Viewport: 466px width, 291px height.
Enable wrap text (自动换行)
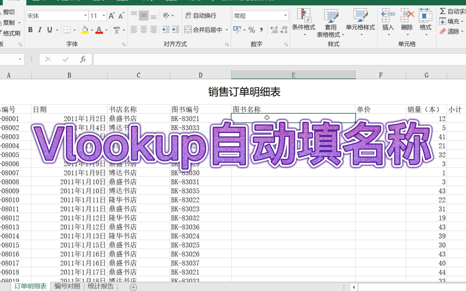pos(201,16)
